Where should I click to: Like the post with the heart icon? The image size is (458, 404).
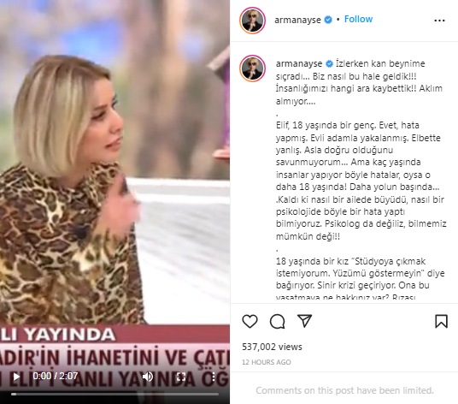(250, 321)
